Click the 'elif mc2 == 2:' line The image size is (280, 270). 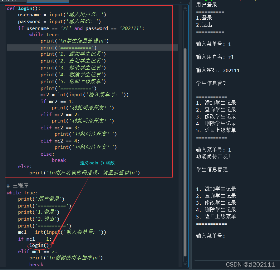coord(60,114)
